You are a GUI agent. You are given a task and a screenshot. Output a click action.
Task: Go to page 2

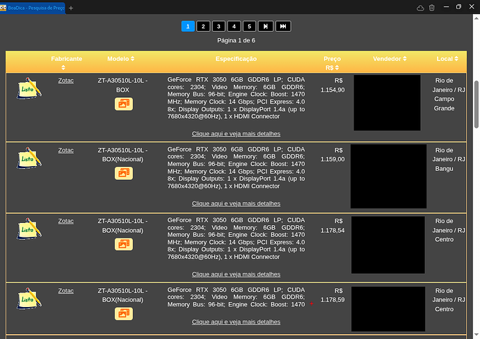[203, 26]
